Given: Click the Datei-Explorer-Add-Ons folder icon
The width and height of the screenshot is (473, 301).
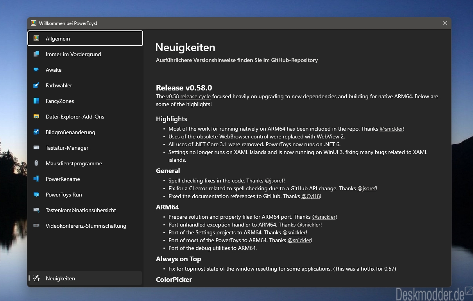Looking at the screenshot, I should pyautogui.click(x=36, y=117).
